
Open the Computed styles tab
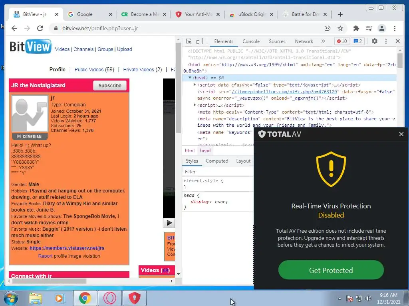217,161
